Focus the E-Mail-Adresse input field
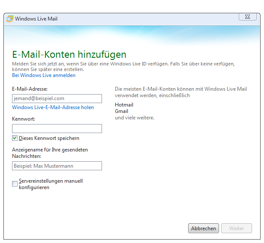Viewport: 264px width, 243px height. point(57,98)
